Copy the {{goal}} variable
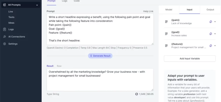Image resolution: width=221 pixels, height=102 pixels. 211,34
